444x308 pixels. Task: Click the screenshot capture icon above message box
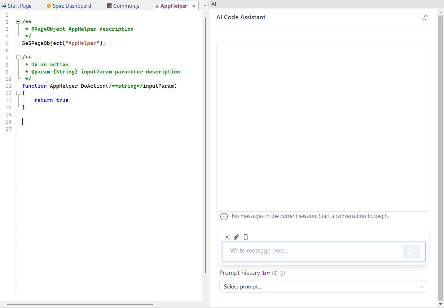[x=227, y=237]
